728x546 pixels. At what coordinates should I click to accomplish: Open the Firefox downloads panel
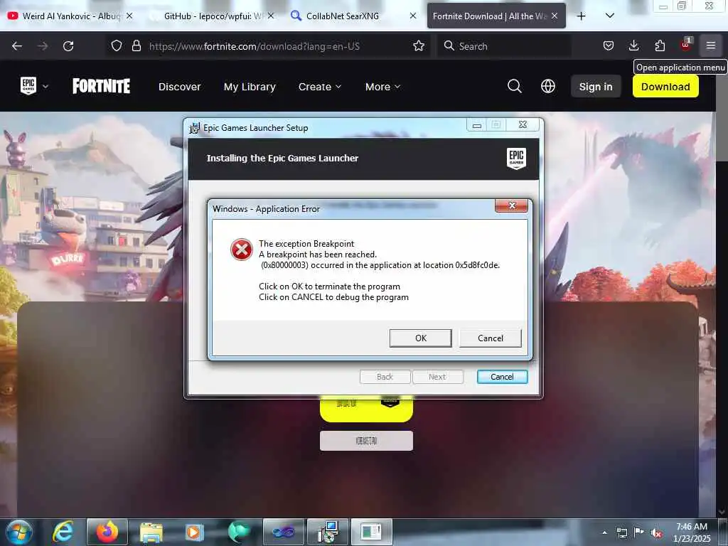pos(633,45)
